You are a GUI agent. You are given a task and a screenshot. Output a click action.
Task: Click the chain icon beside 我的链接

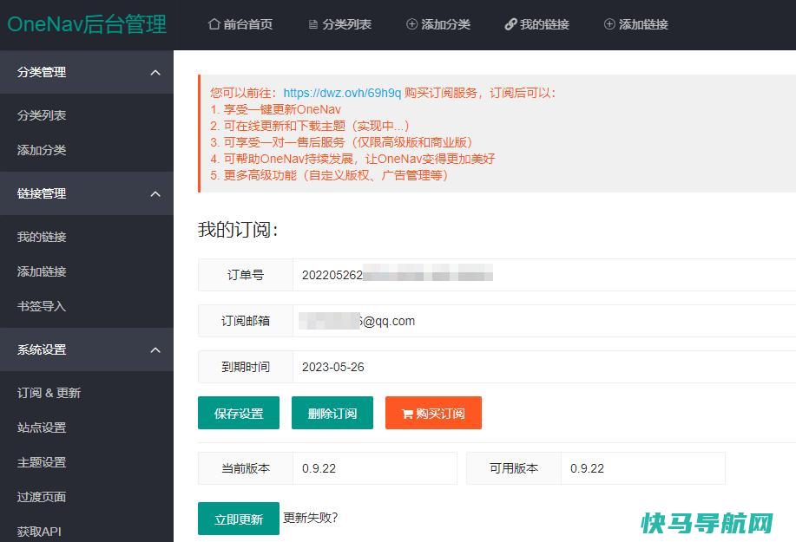[510, 23]
